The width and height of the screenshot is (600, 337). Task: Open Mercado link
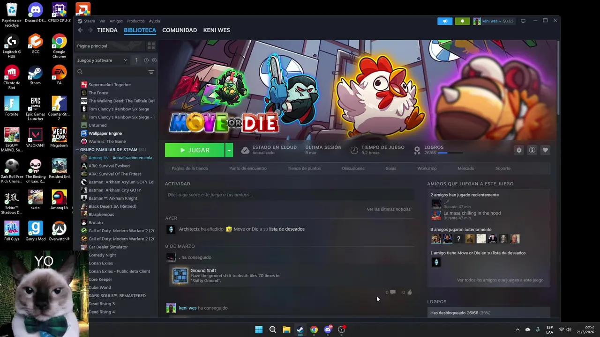tap(466, 168)
